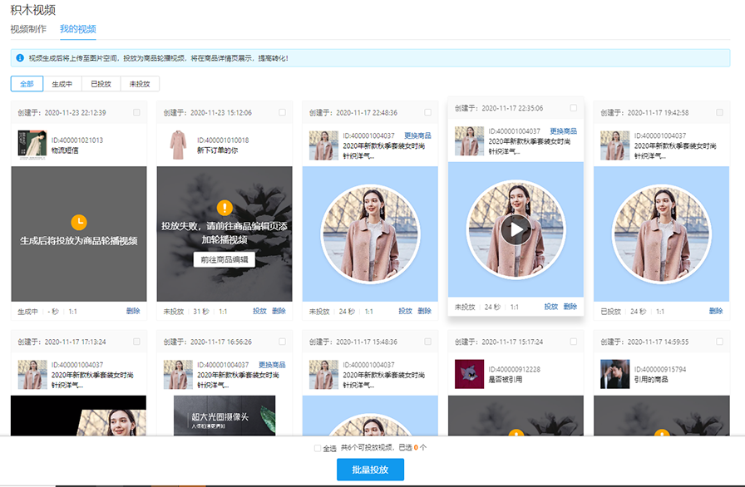
Task: Delete the video created 22:35:06
Action: (570, 307)
